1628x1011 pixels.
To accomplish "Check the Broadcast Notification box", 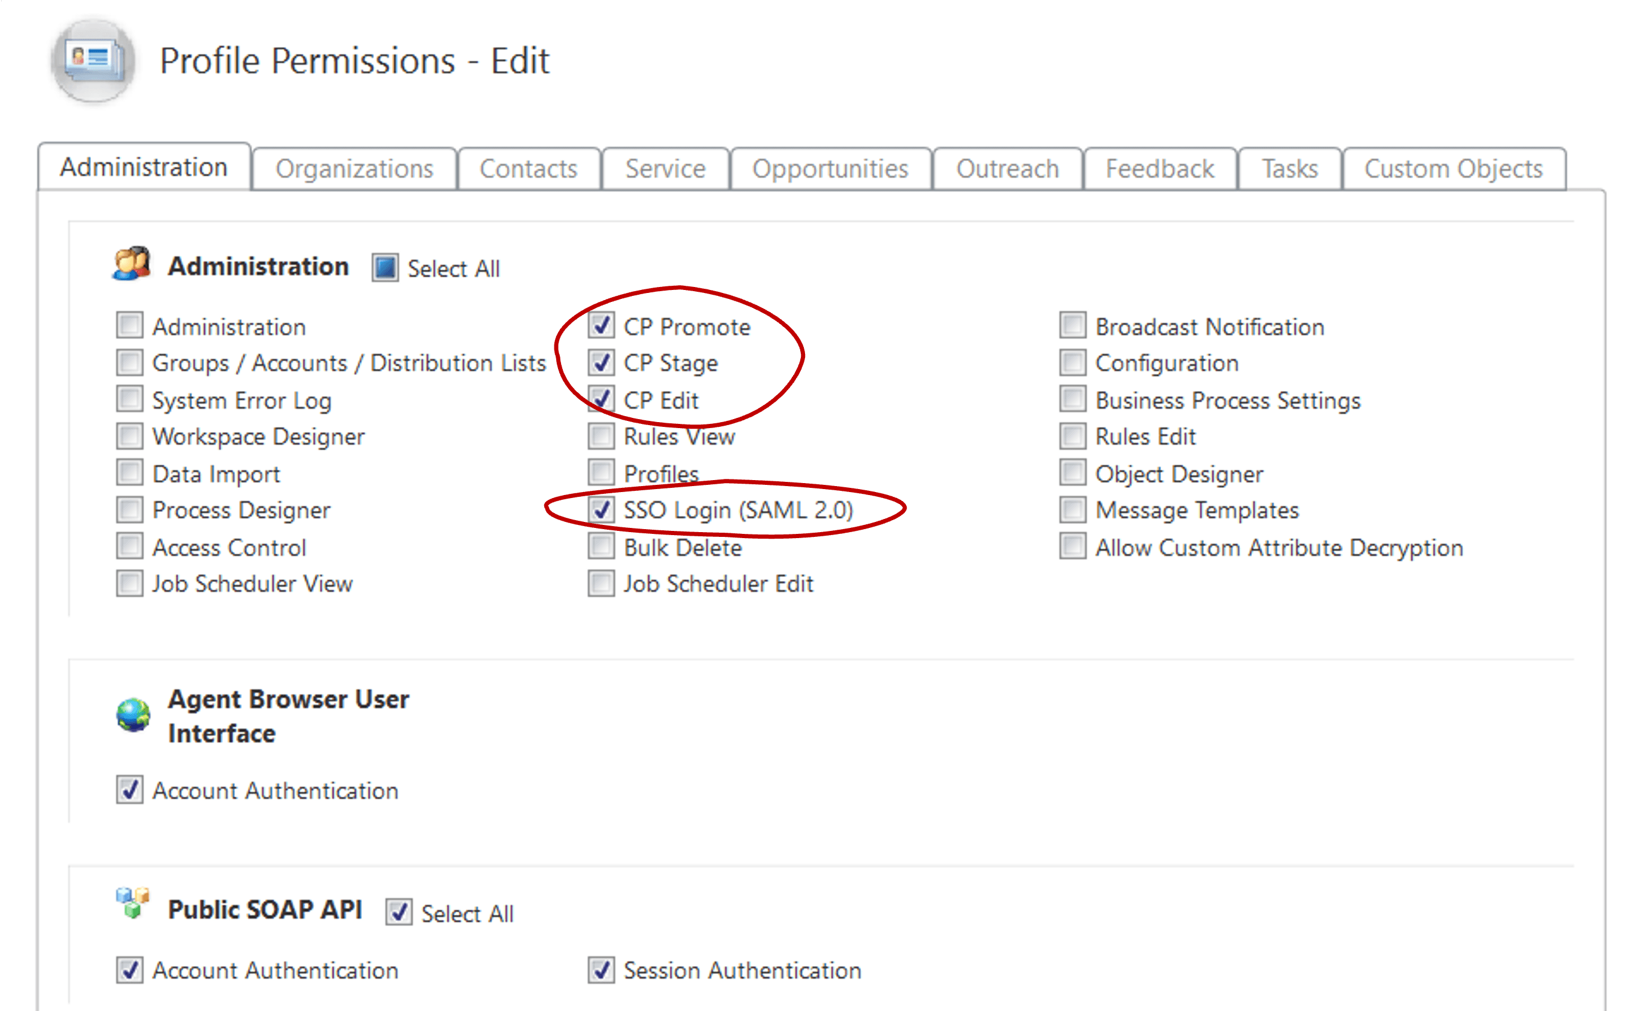I will coord(1072,326).
